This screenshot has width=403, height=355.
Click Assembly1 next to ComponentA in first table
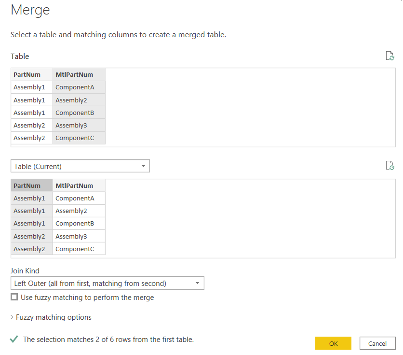32,87
